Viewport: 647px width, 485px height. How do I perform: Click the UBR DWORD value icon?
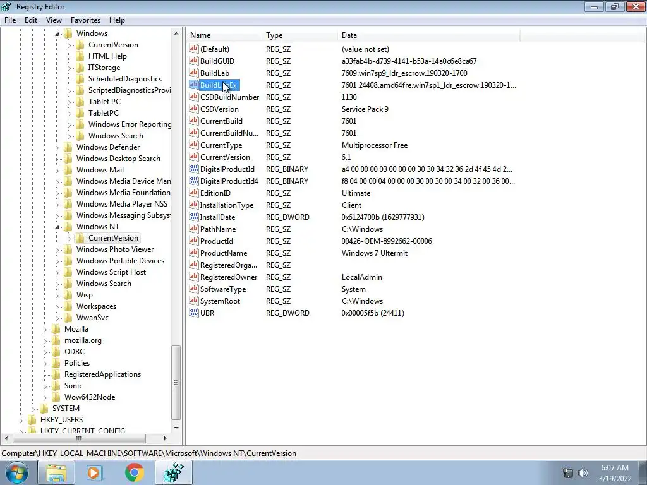click(x=193, y=313)
